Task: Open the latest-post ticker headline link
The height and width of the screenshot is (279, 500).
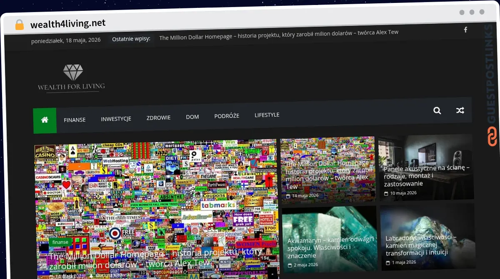Action: pos(279,35)
